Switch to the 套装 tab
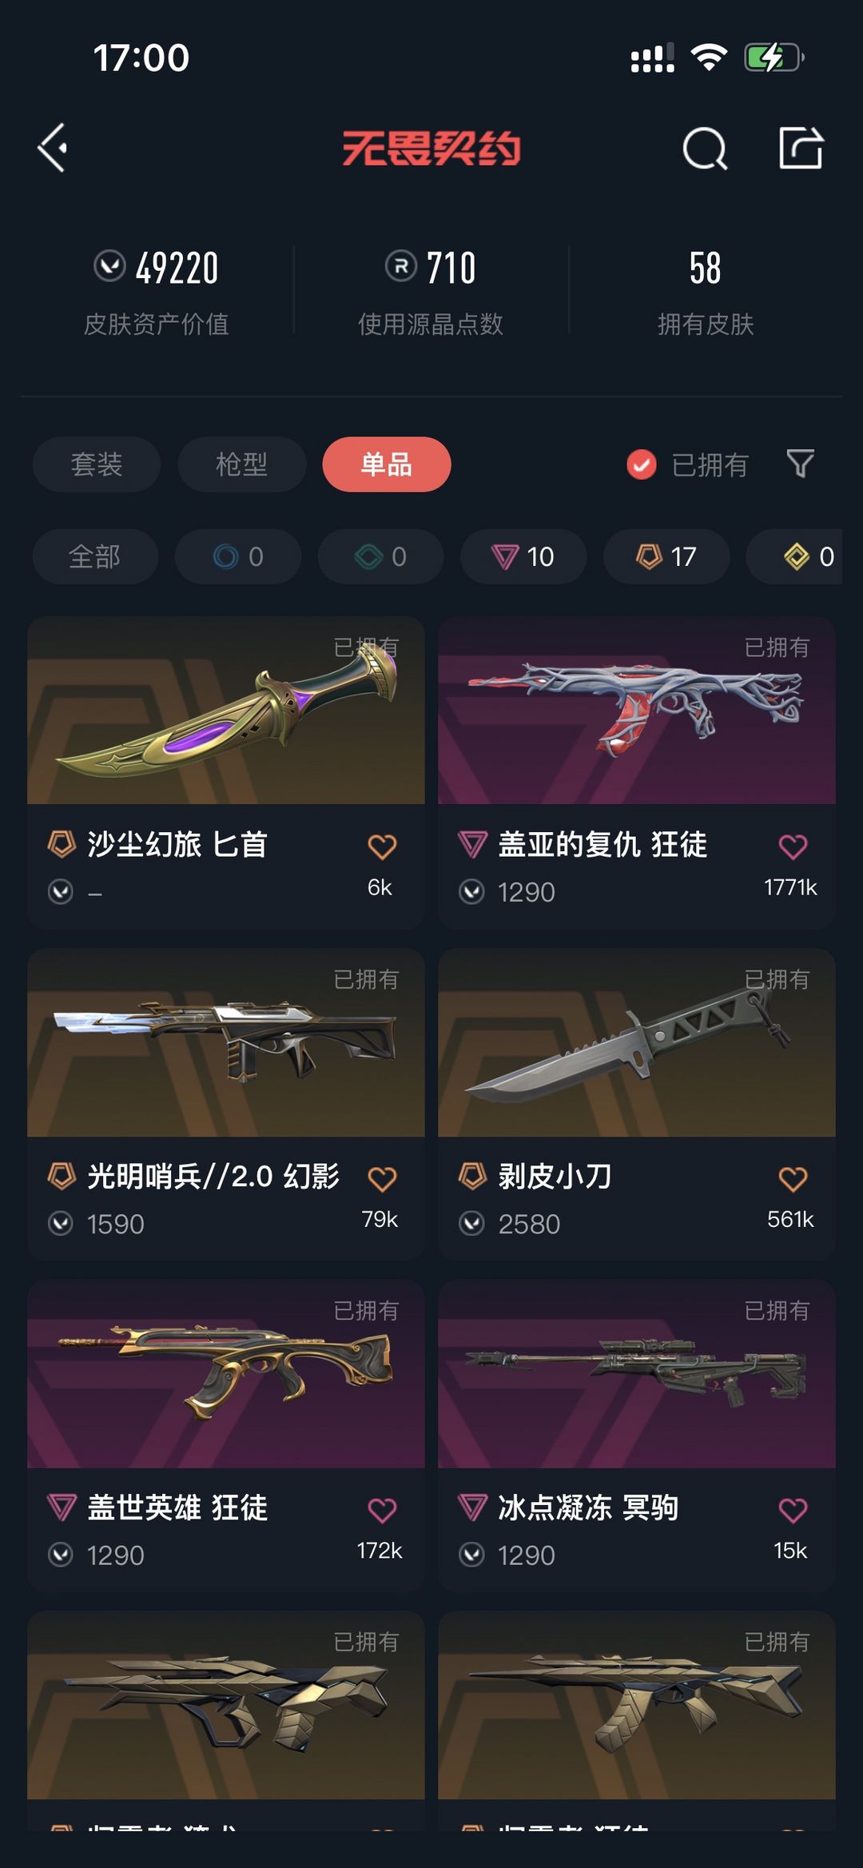Screen dimensions: 863x1868 pyautogui.click(x=97, y=464)
